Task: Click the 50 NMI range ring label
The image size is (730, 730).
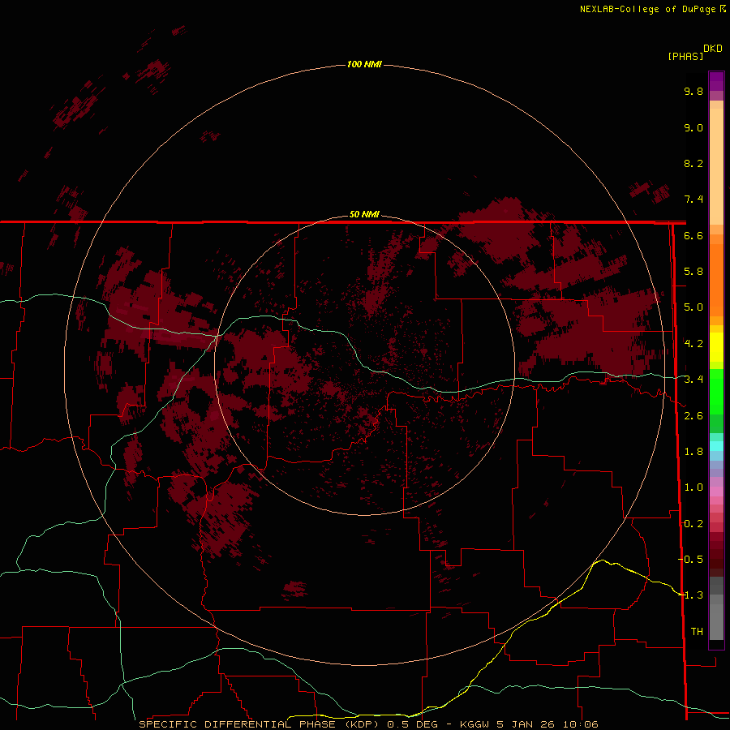Action: tap(364, 214)
